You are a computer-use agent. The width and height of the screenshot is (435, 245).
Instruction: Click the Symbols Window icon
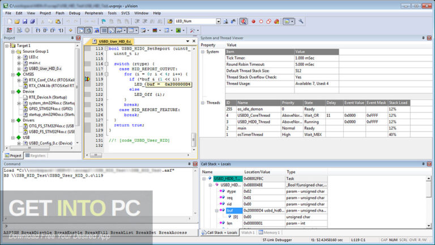pyautogui.click(x=96, y=30)
